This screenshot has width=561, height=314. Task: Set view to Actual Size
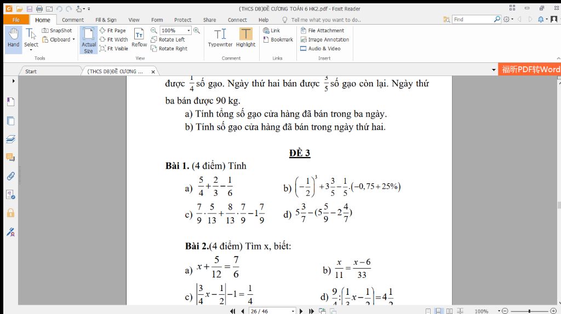[88, 40]
